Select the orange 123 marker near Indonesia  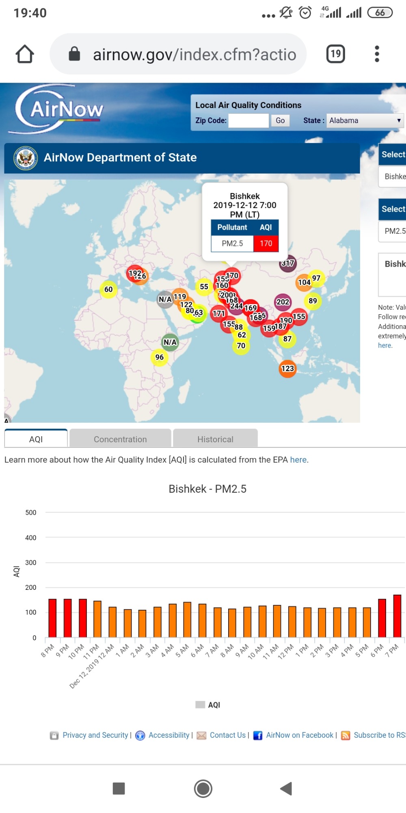287,369
